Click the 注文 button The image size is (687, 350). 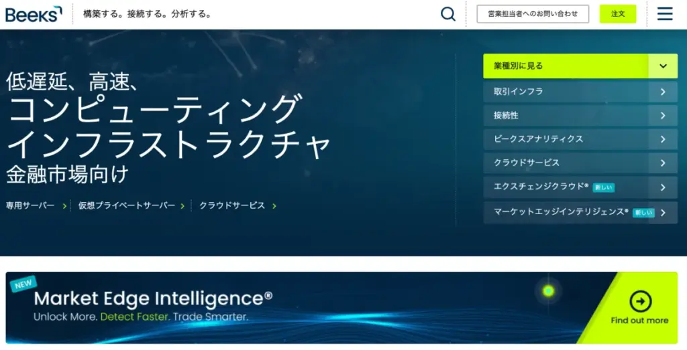point(618,14)
